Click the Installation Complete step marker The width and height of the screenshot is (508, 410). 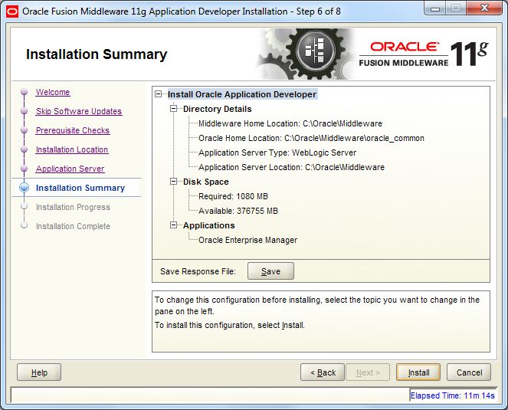[x=24, y=225]
